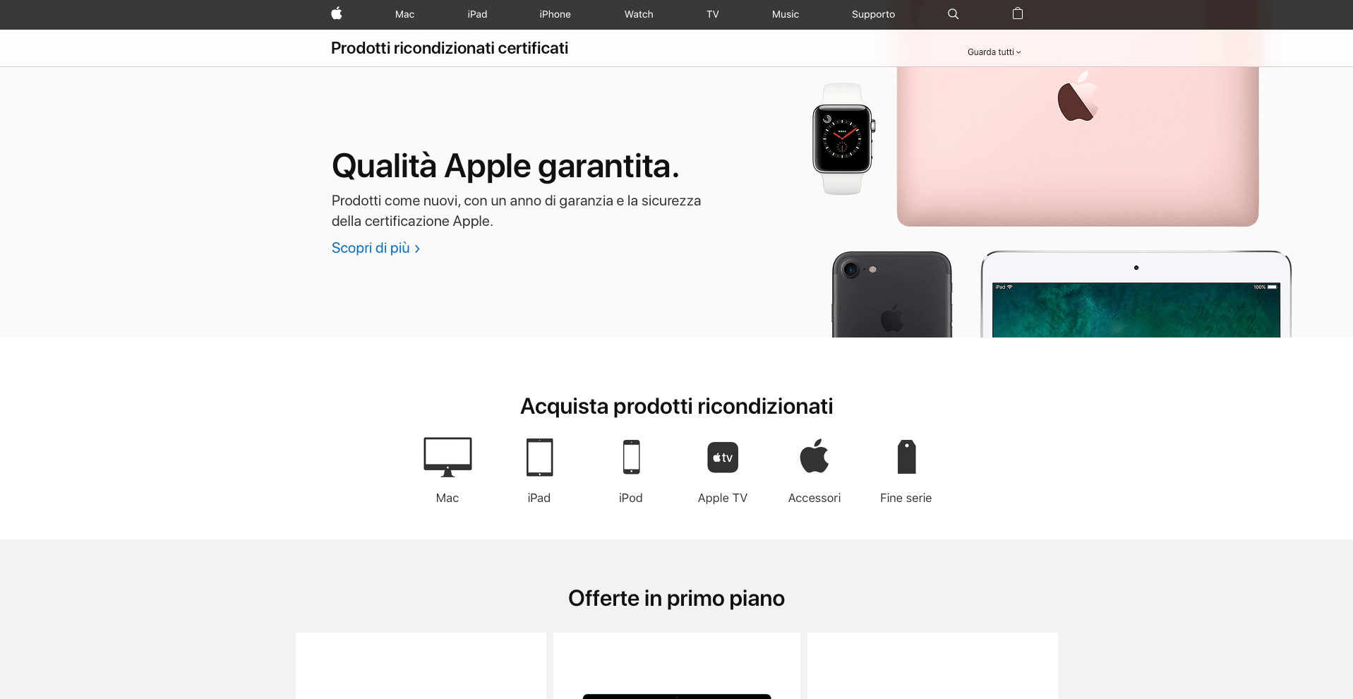Follow the Scopri di più link
The width and height of the screenshot is (1353, 699).
coord(376,248)
